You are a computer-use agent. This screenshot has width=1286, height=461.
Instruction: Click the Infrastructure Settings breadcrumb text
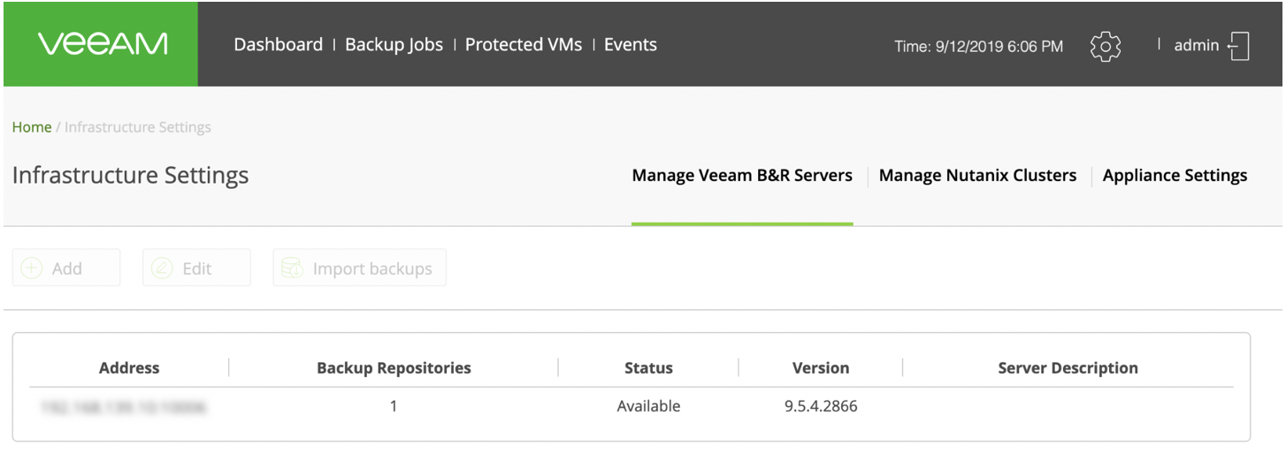[x=138, y=127]
